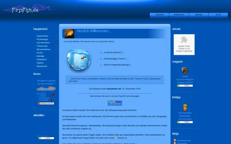Open Fischverhalten beobachten linktipp text

(x=185, y=116)
